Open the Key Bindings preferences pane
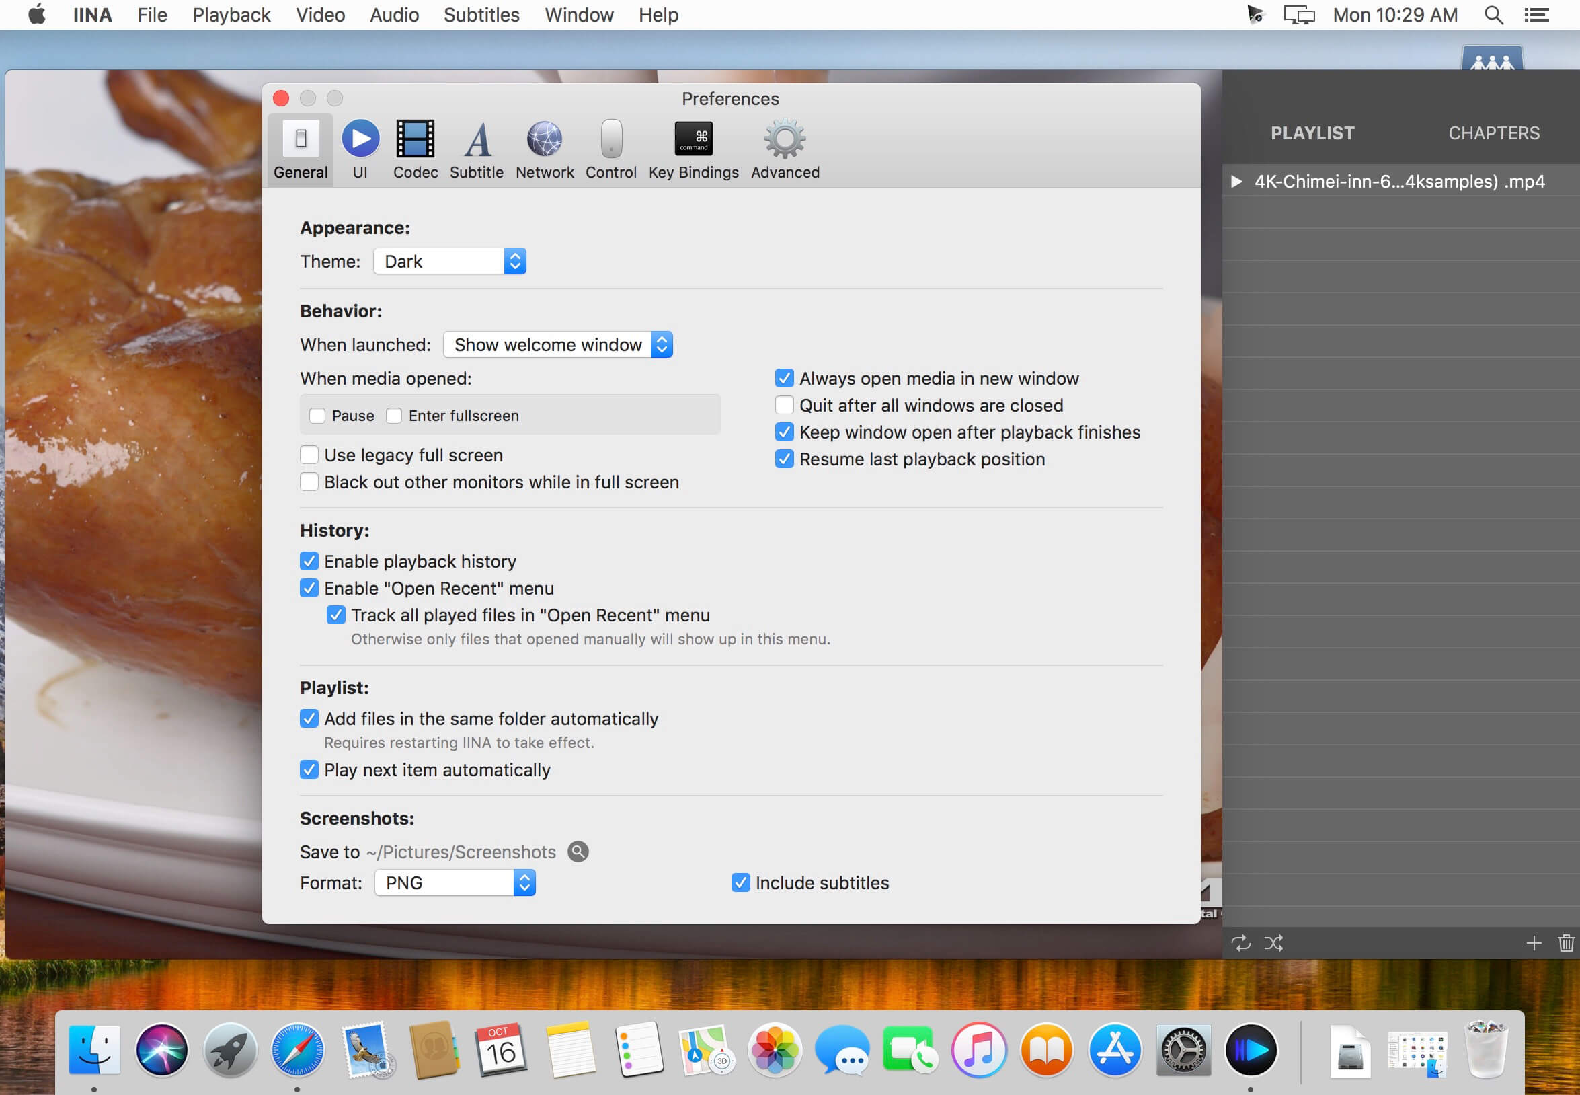The image size is (1580, 1095). 693,149
